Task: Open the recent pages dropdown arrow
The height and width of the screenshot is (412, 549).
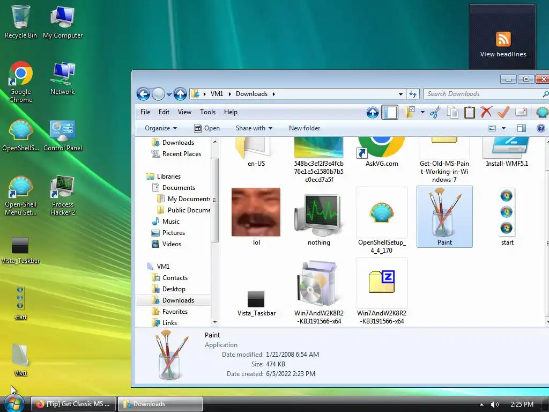Action: pos(169,94)
